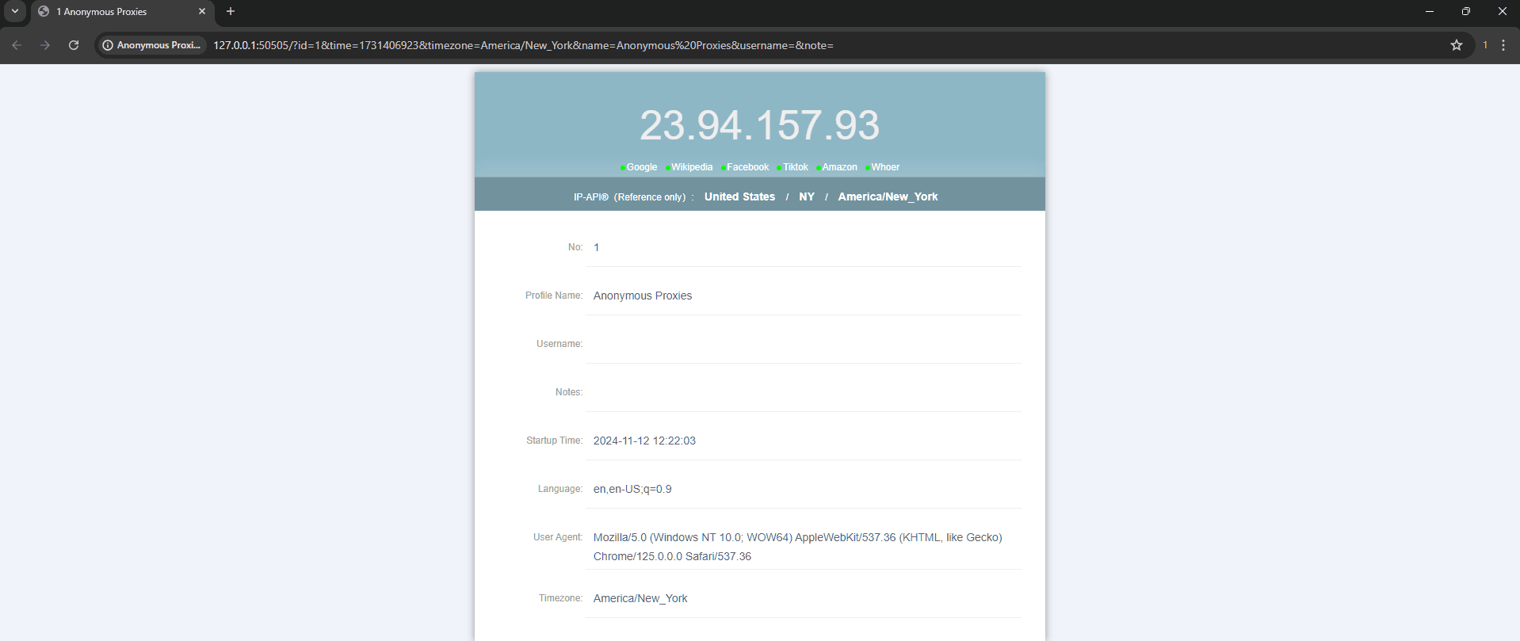1520x641 pixels.
Task: Click the 'Username:' label
Action: (x=559, y=344)
